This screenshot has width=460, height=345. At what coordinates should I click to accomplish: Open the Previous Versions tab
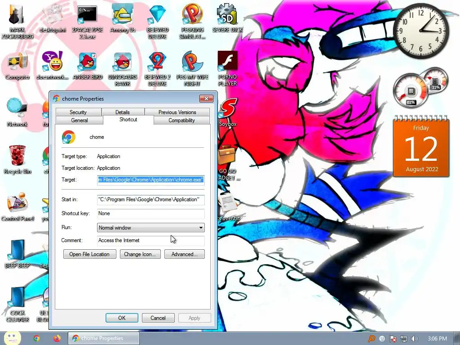click(177, 112)
